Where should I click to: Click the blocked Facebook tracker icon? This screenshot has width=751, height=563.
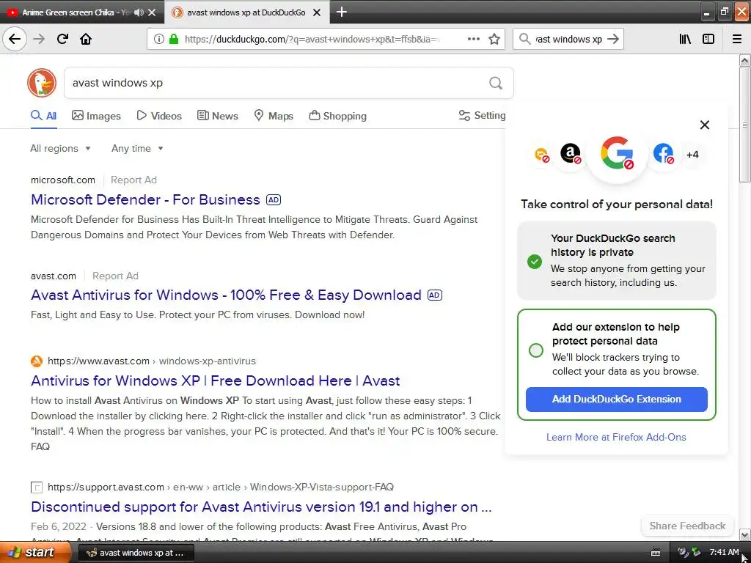[x=663, y=154]
